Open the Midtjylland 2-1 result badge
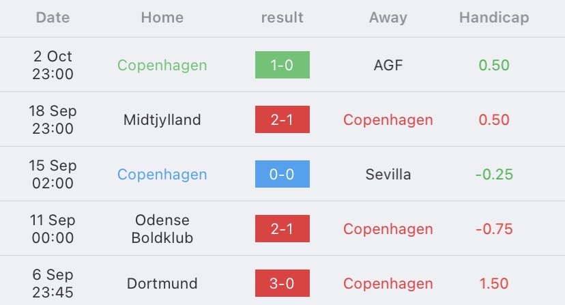Image resolution: width=565 pixels, height=305 pixels. tap(282, 119)
